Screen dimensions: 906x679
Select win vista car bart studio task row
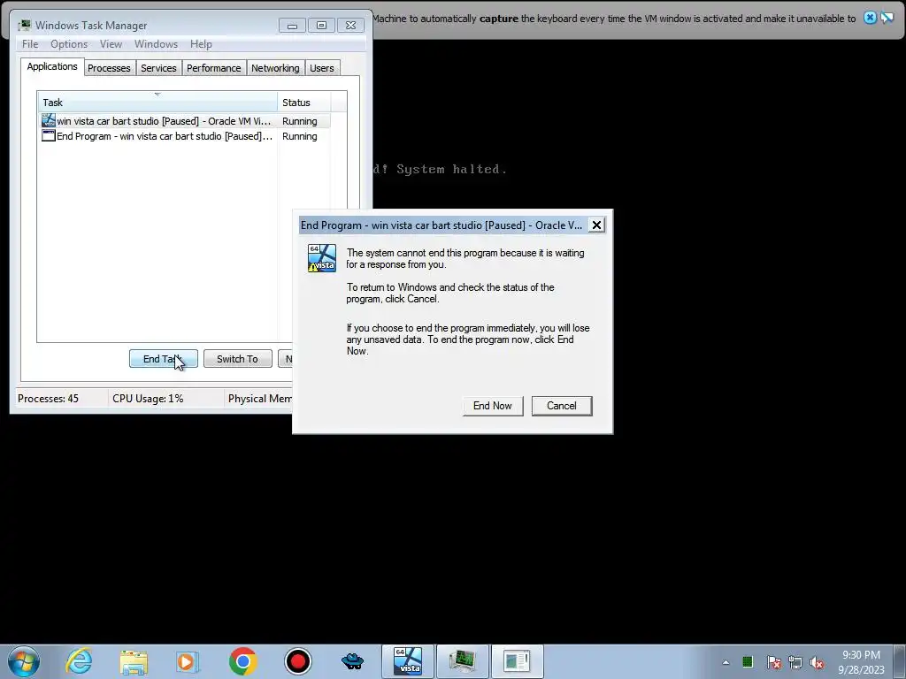click(x=186, y=120)
